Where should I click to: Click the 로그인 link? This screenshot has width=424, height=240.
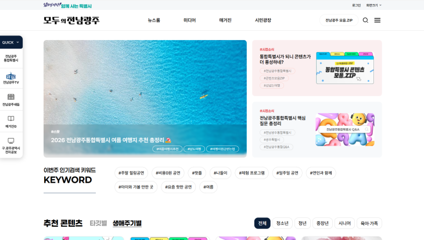[357, 5]
